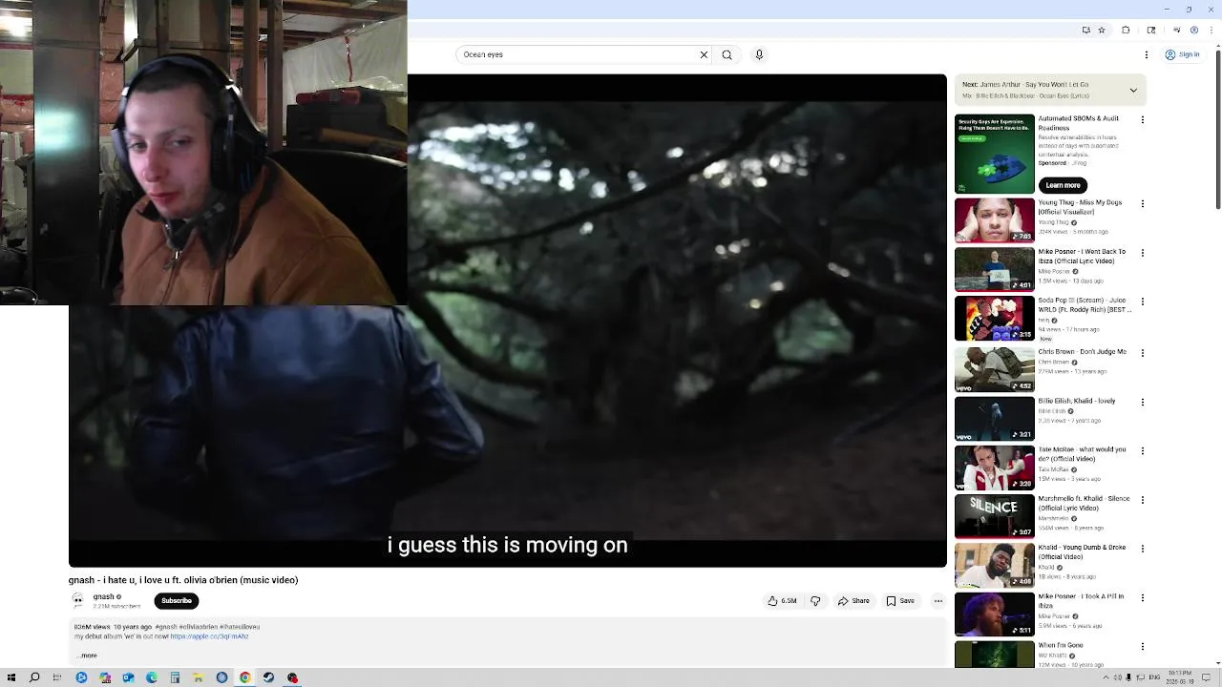
Task: Play Tate McRae - what would you do?
Action: (x=995, y=468)
